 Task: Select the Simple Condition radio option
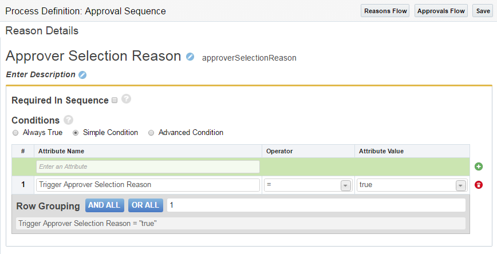coord(76,133)
